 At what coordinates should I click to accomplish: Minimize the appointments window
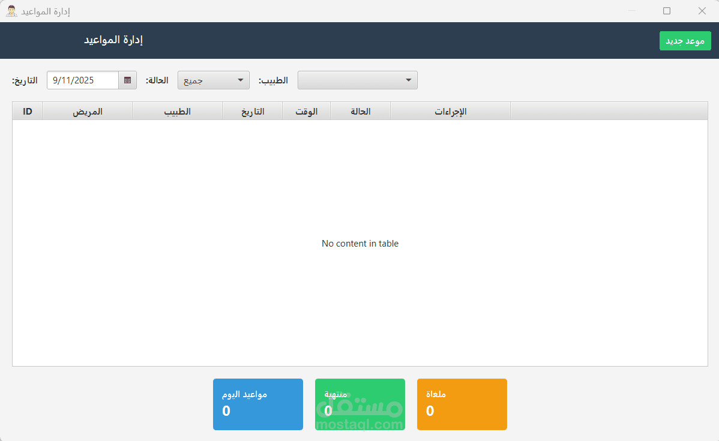(x=632, y=11)
